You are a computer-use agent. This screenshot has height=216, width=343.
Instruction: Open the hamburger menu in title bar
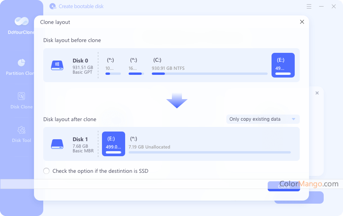[309, 7]
